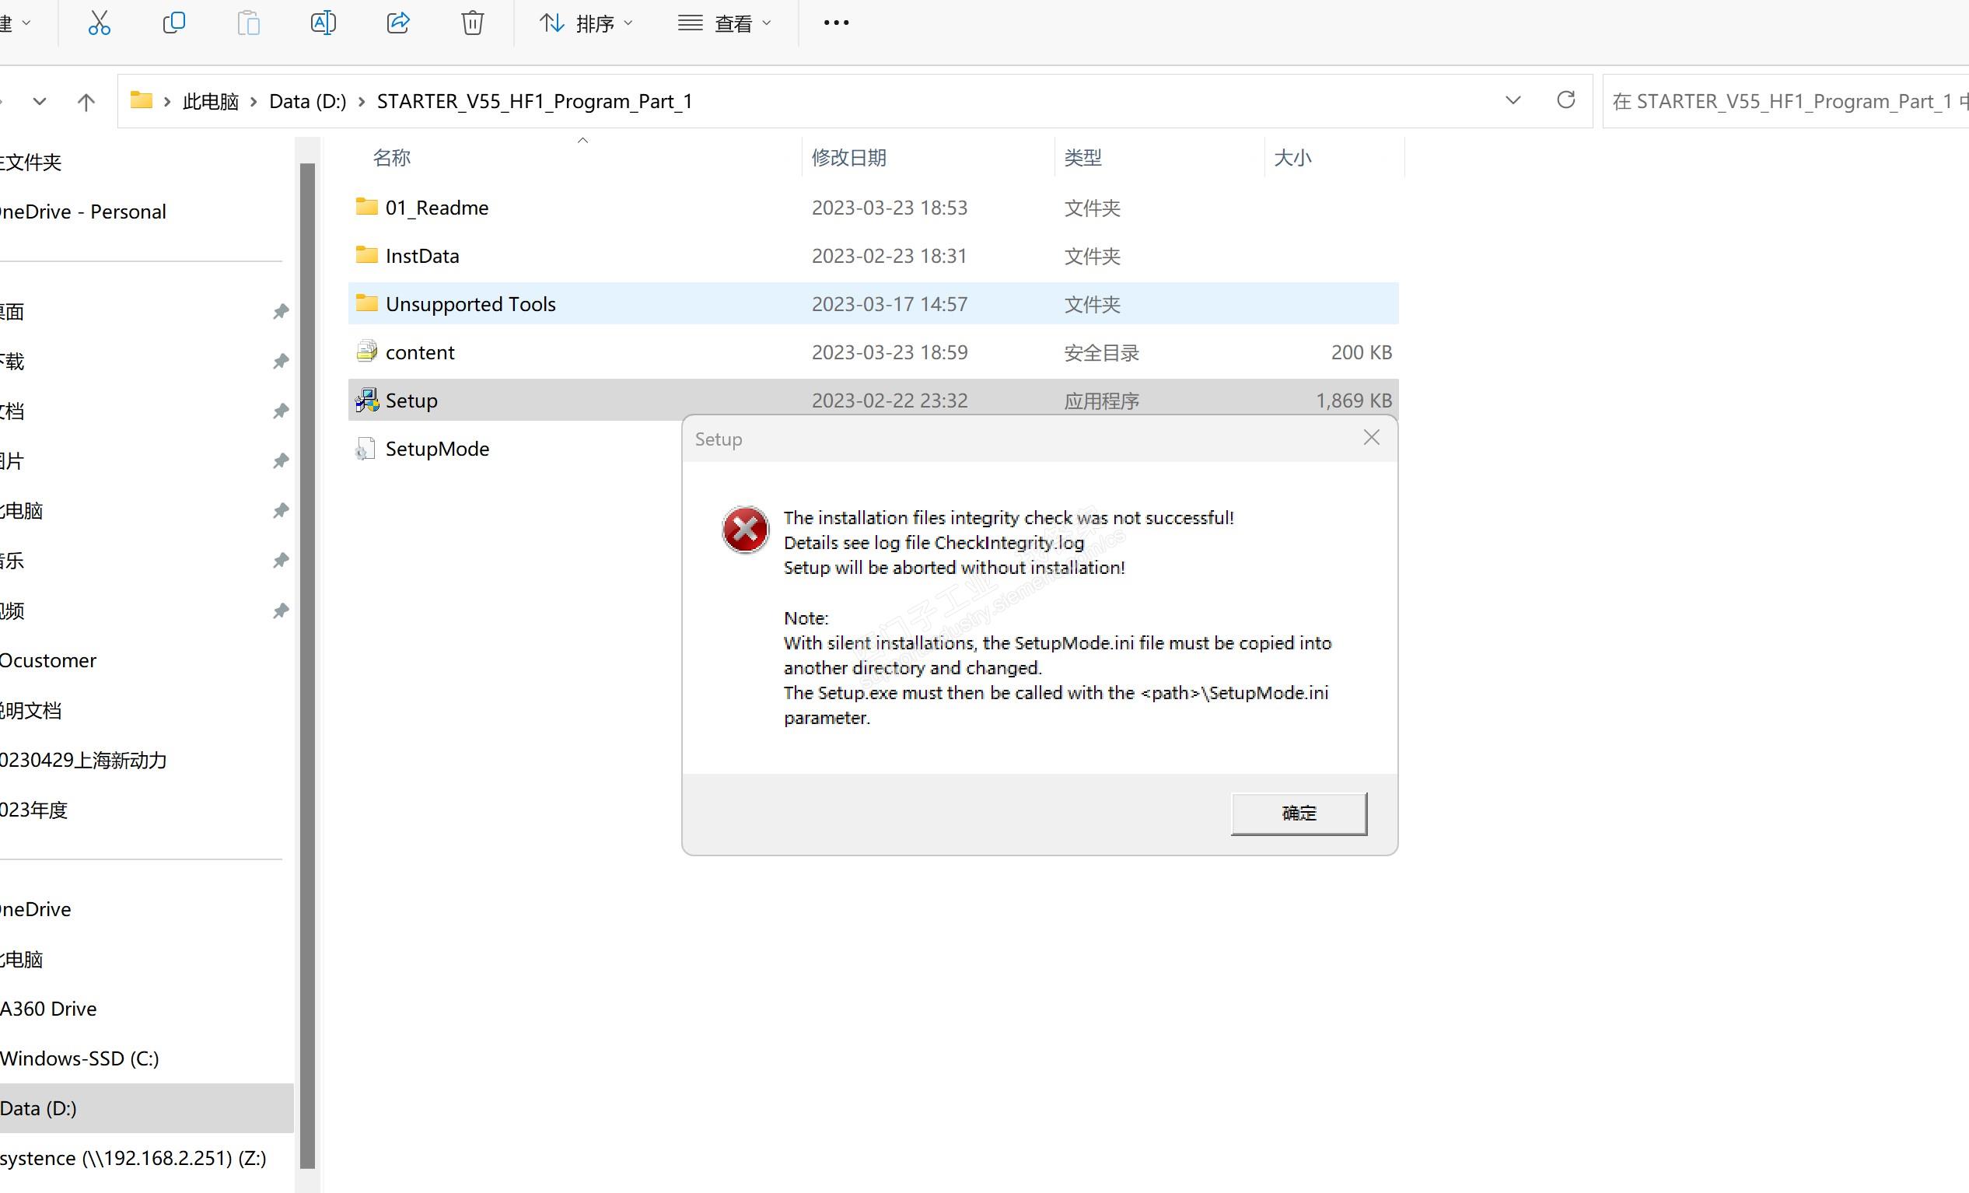The image size is (1969, 1193).
Task: Click the Cut scissors icon
Action: pyautogui.click(x=99, y=23)
